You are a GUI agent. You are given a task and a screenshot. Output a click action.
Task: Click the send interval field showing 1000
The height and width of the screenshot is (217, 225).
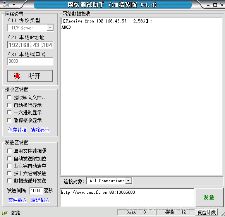[36, 191]
